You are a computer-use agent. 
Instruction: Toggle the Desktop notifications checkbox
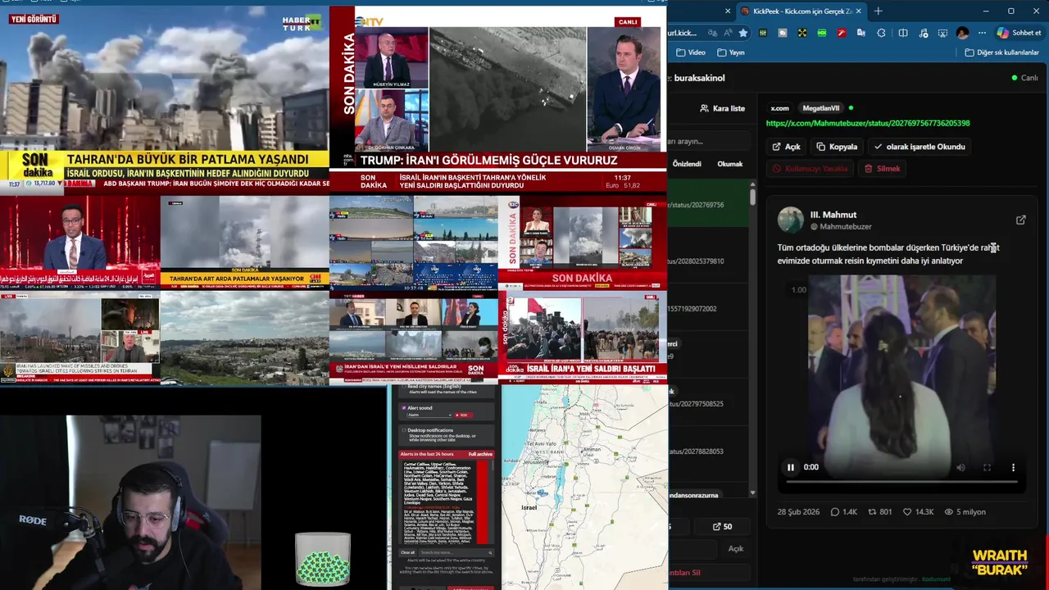coord(403,430)
